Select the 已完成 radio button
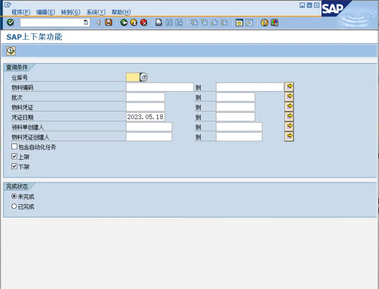 14,206
